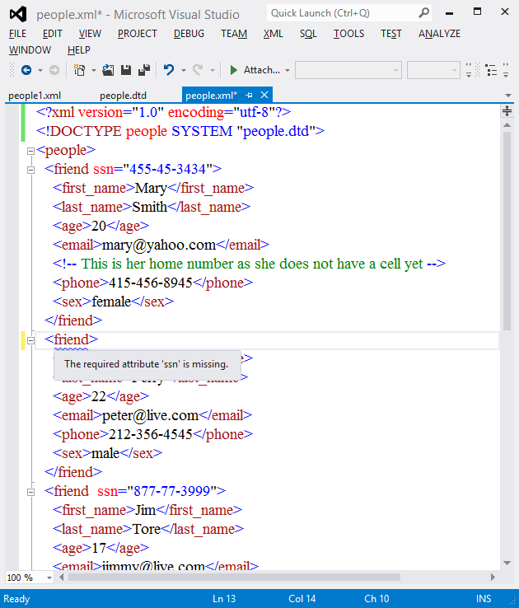Click the New Project icon

pyautogui.click(x=79, y=70)
